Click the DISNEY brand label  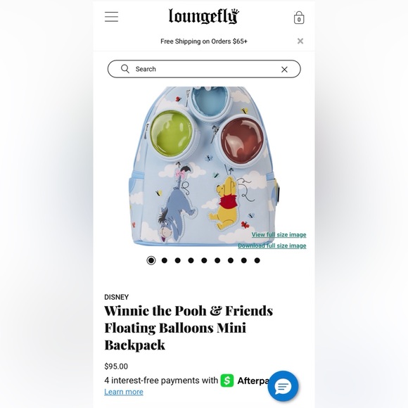point(117,297)
